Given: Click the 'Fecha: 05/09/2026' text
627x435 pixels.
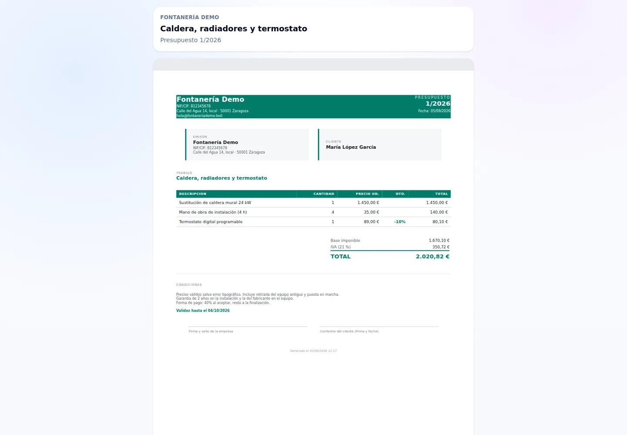Looking at the screenshot, I should [x=434, y=111].
